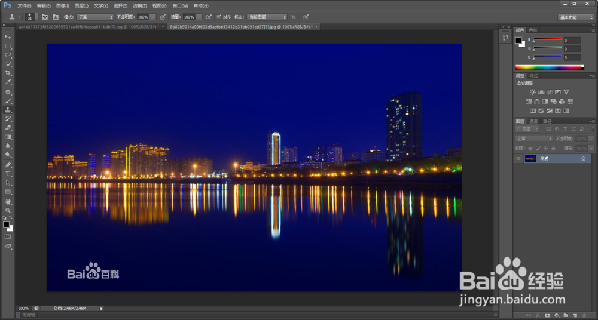Toggle lock transparent pixels
The height and width of the screenshot is (320, 598).
530,148
